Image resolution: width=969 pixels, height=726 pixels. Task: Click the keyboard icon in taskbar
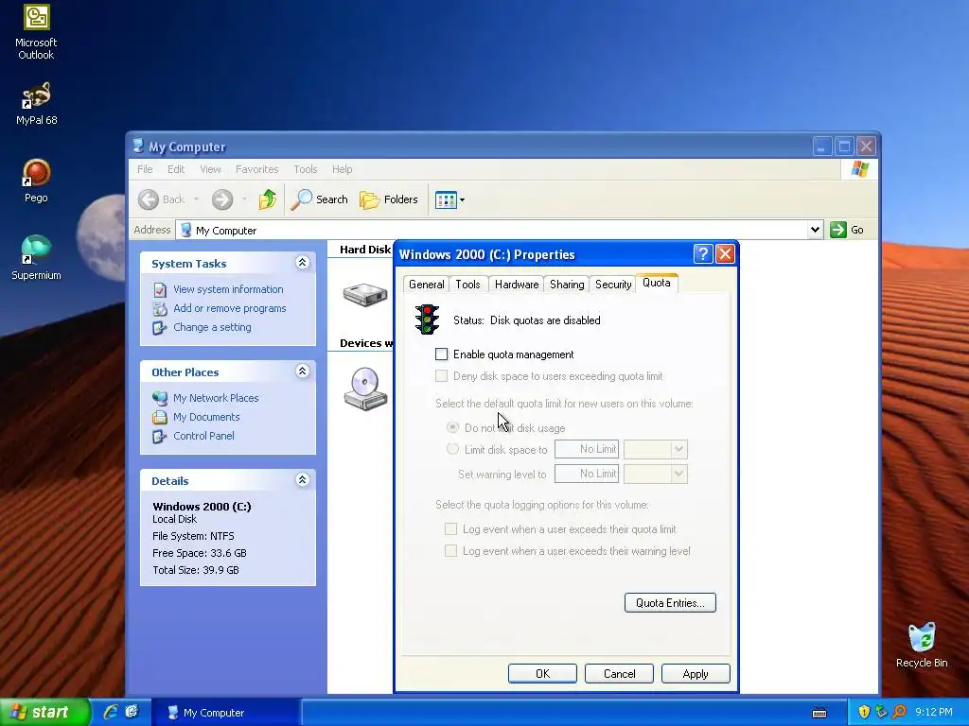819,713
